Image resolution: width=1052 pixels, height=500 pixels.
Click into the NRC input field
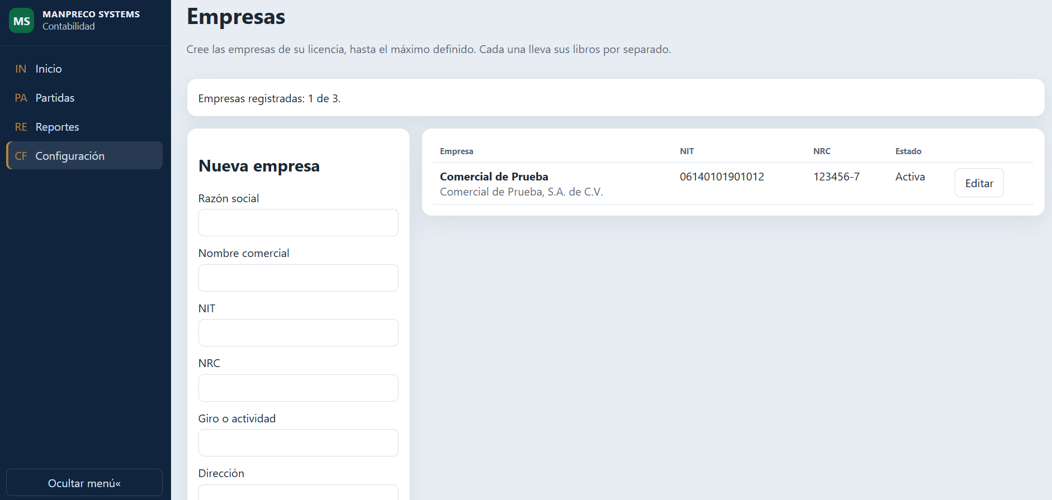298,388
